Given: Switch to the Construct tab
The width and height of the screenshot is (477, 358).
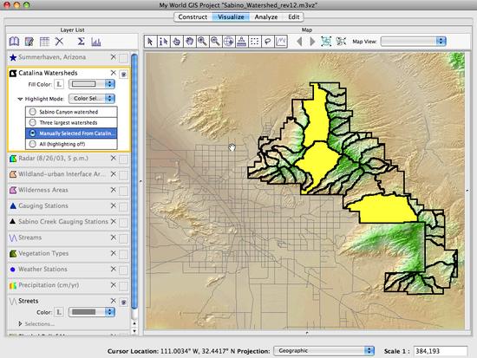Looking at the screenshot, I should pos(193,17).
